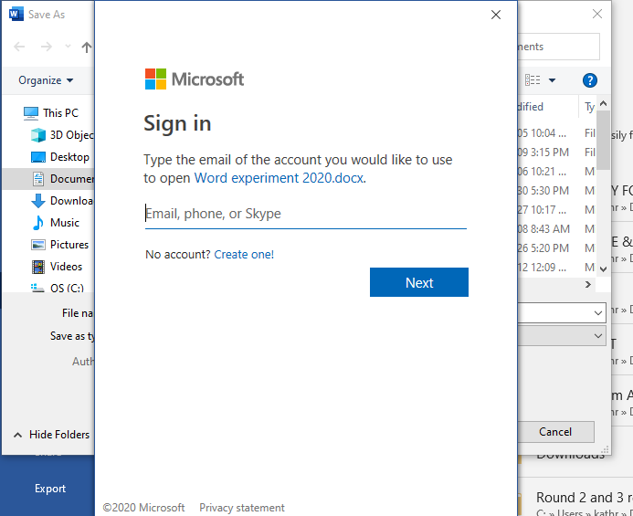Click the Music note icon
The width and height of the screenshot is (633, 516).
[x=38, y=223]
